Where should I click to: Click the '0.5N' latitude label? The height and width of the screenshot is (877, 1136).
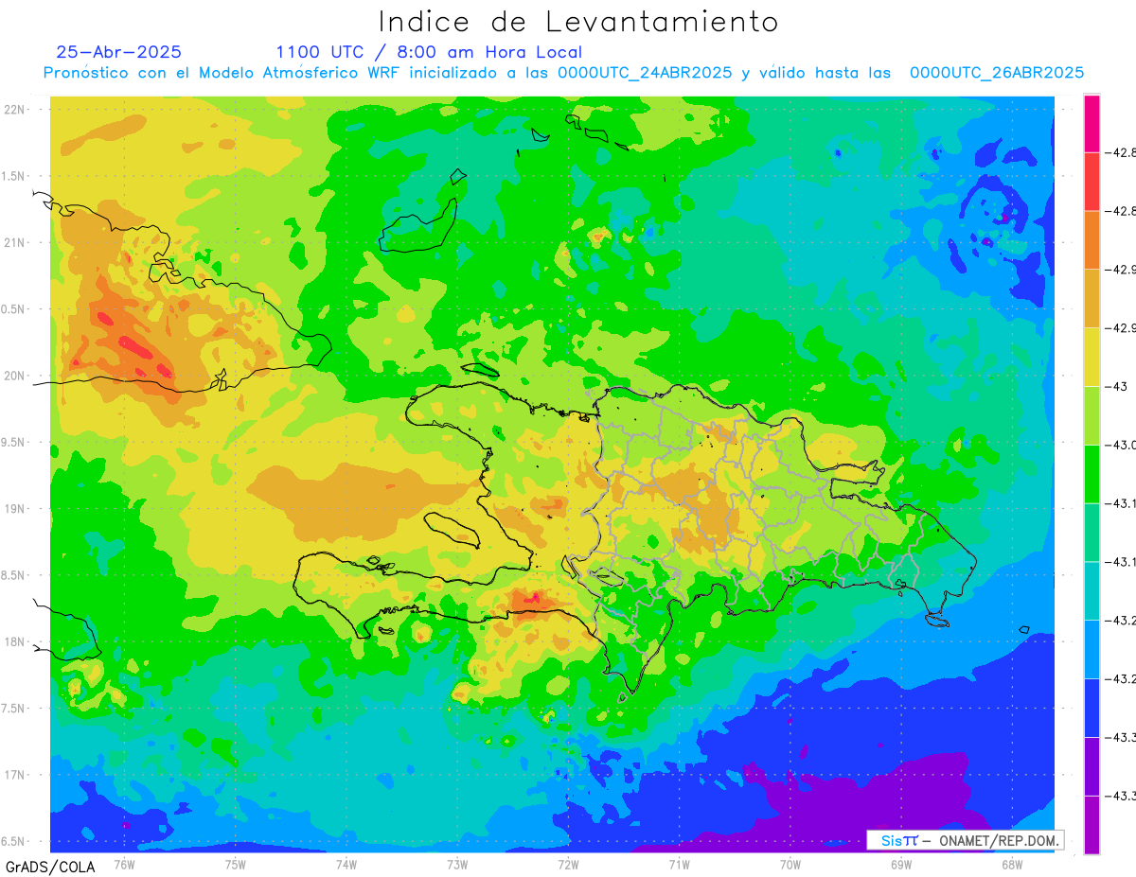click(14, 309)
